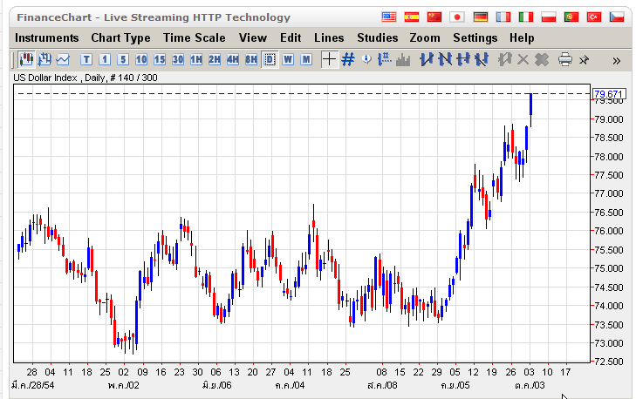Image resolution: width=636 pixels, height=399 pixels.
Task: Click the volume histogram icon
Action: tap(403, 59)
